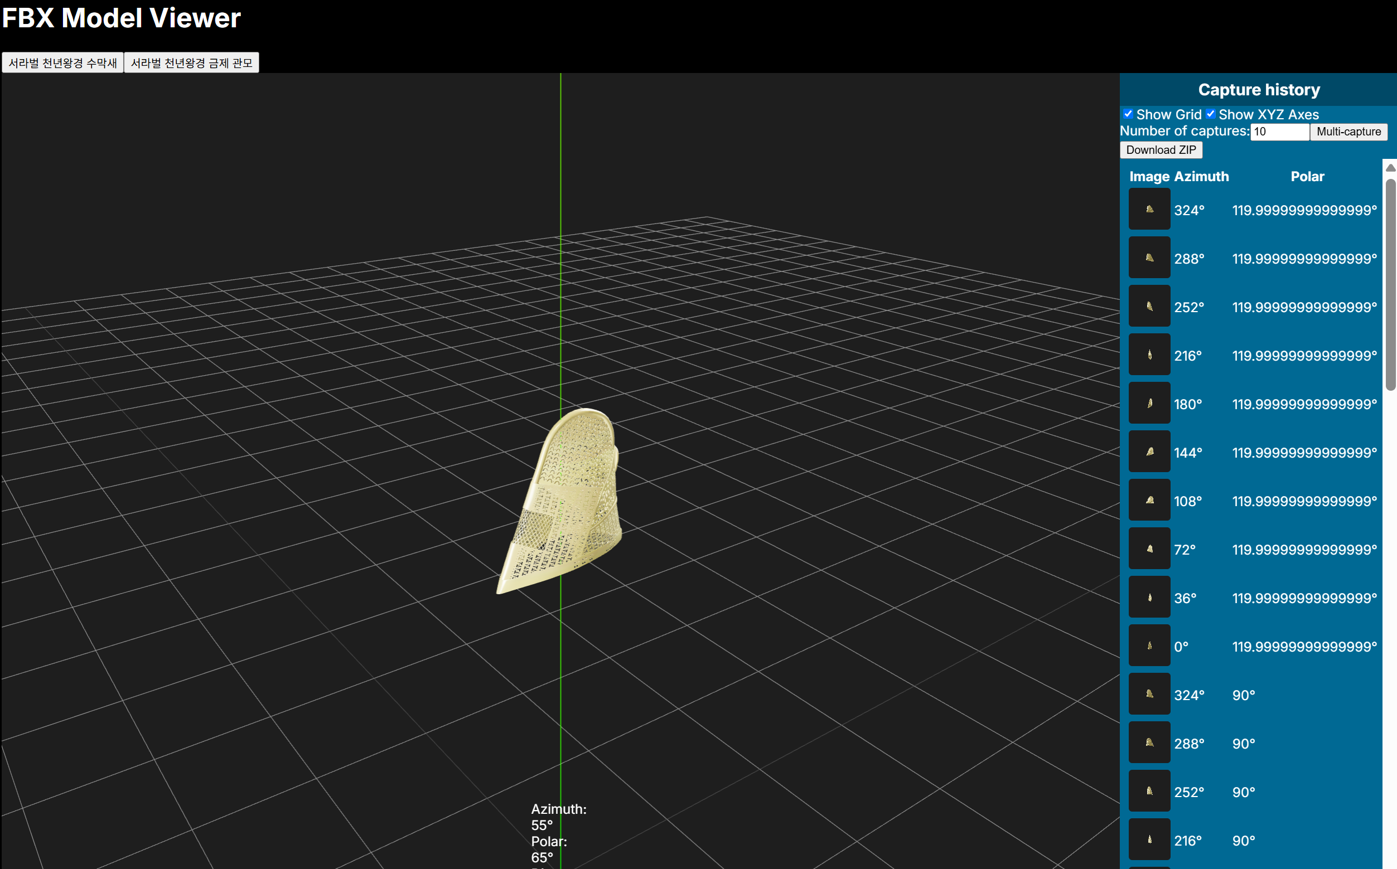Click thumbnail for azimuth 324° polar 119.99°
The width and height of the screenshot is (1397, 869).
click(x=1149, y=209)
